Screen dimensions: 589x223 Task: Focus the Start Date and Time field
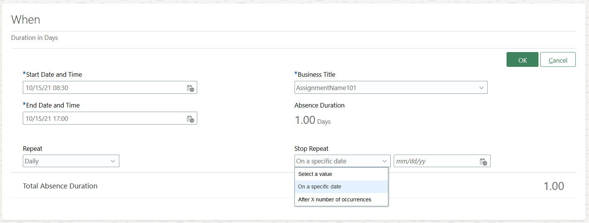click(x=103, y=88)
